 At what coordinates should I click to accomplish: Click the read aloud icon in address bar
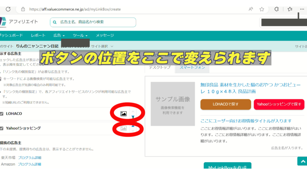coord(251,9)
